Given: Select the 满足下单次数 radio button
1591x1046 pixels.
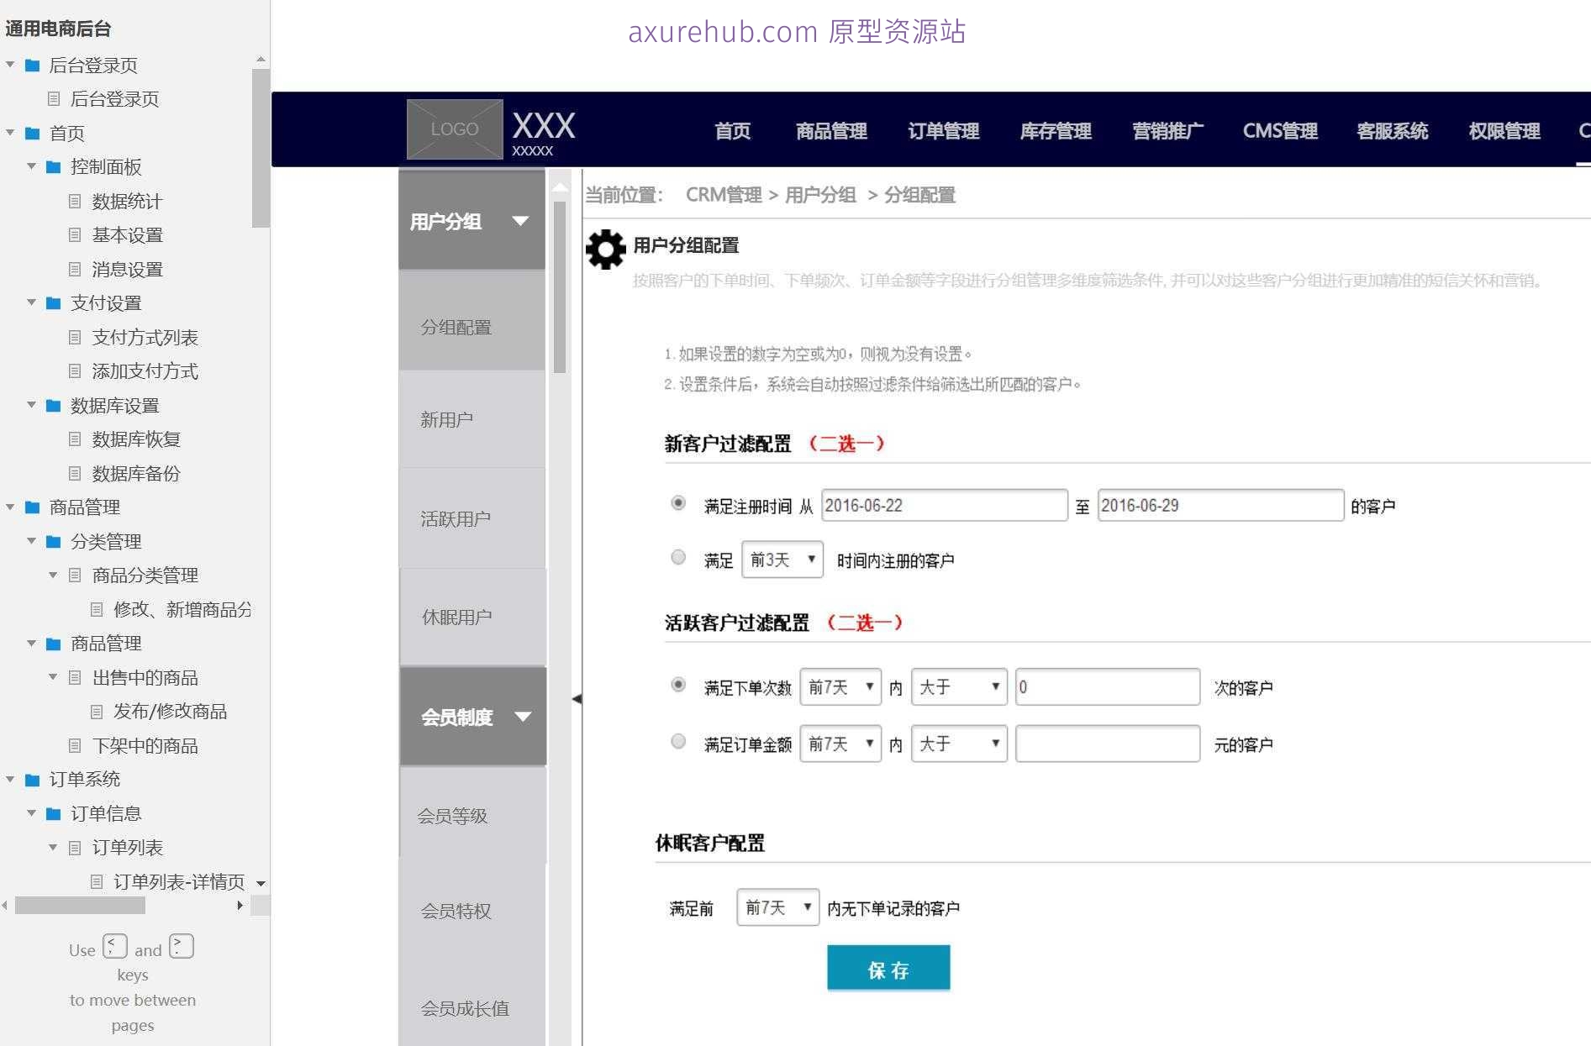Looking at the screenshot, I should click(x=677, y=686).
